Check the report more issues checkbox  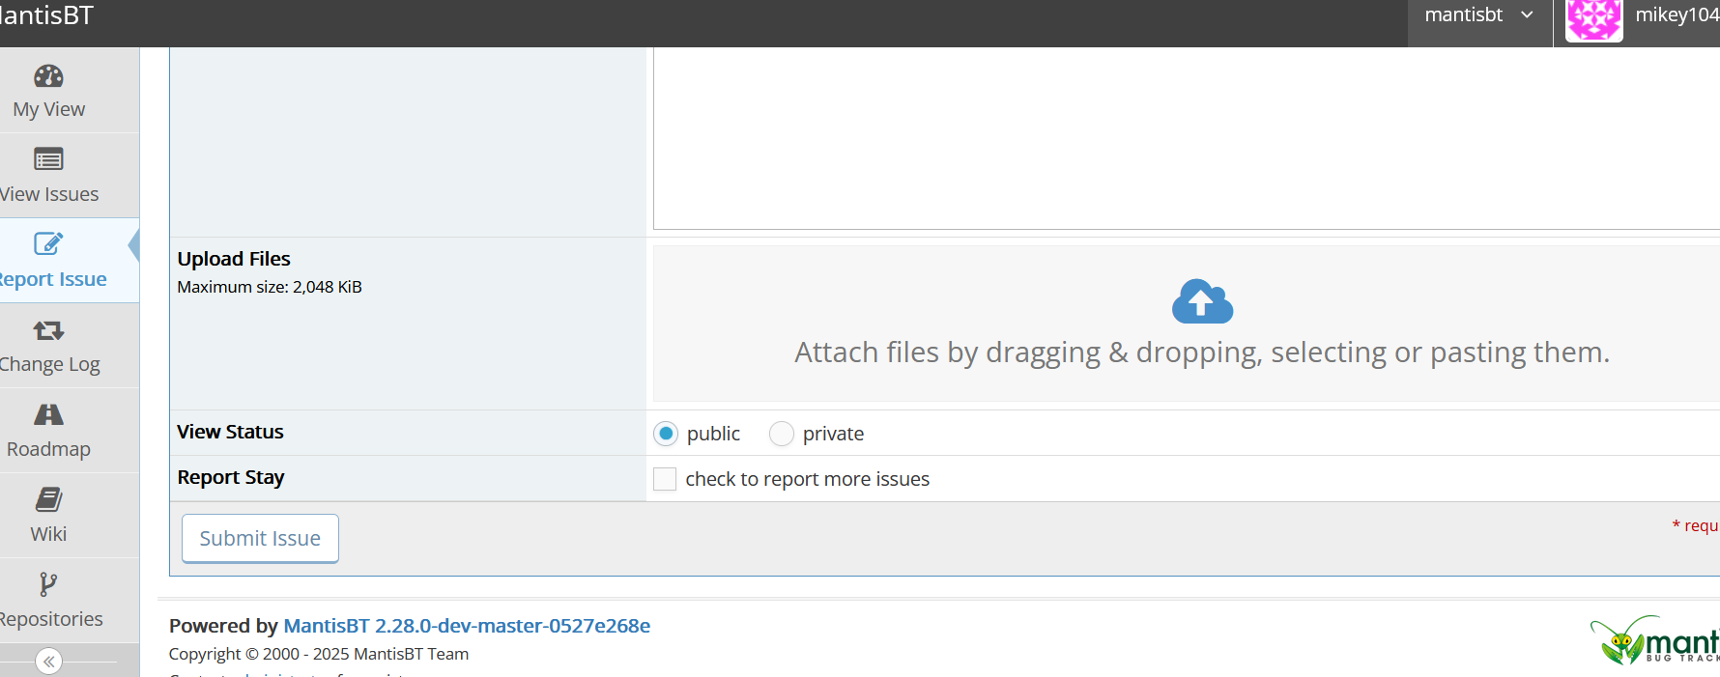(665, 479)
